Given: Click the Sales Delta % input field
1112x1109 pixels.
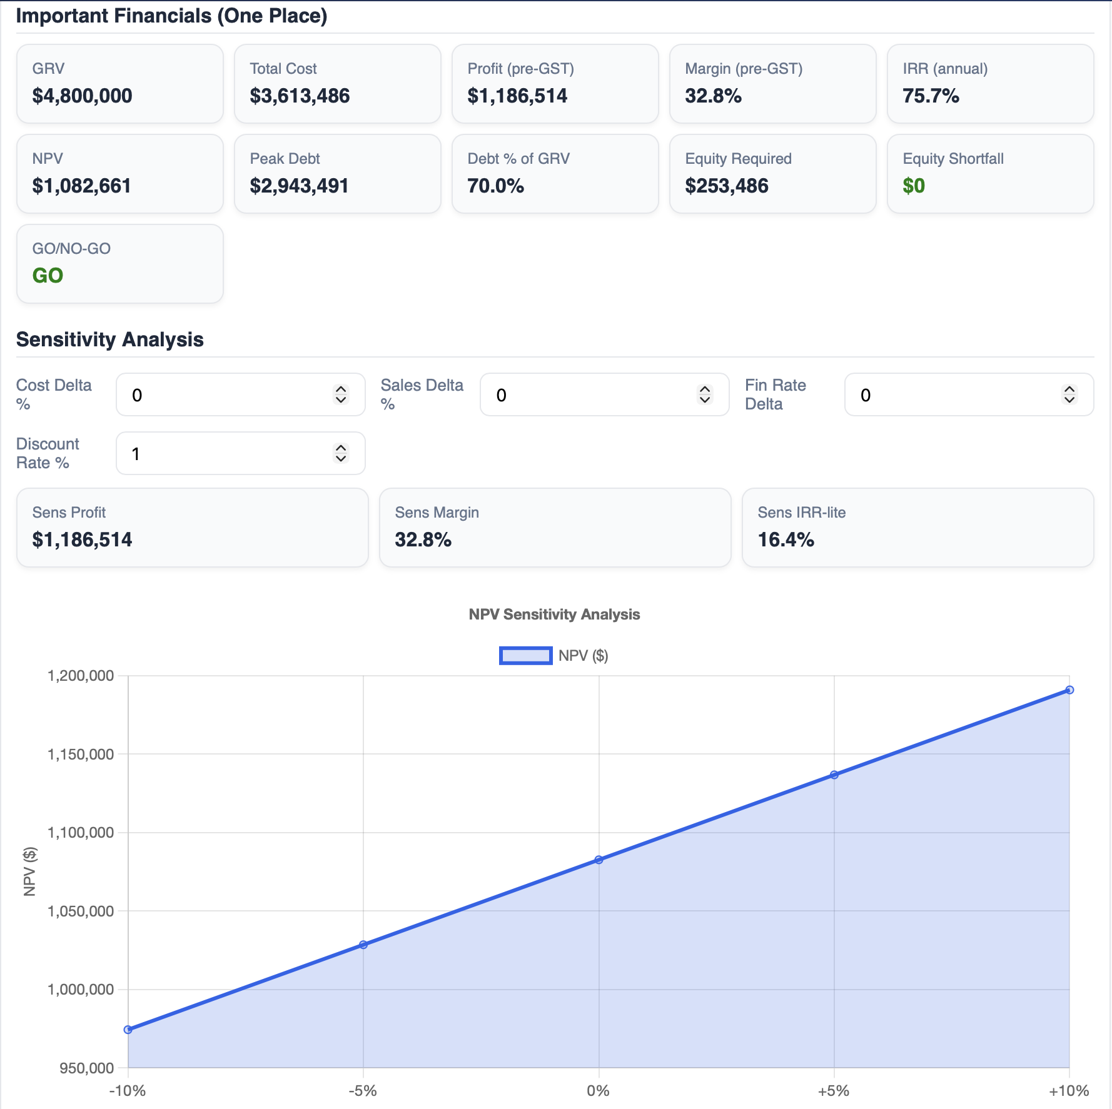Looking at the screenshot, I should [x=604, y=394].
